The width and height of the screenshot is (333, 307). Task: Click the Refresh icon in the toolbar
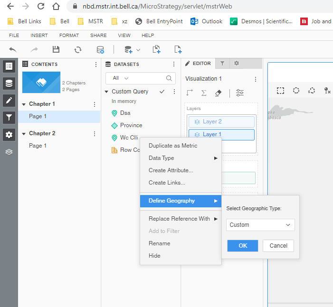(x=78, y=49)
